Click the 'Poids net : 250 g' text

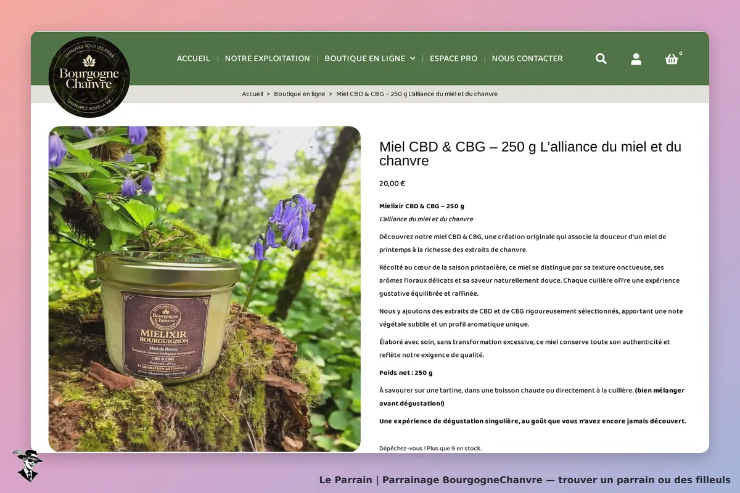click(x=406, y=373)
